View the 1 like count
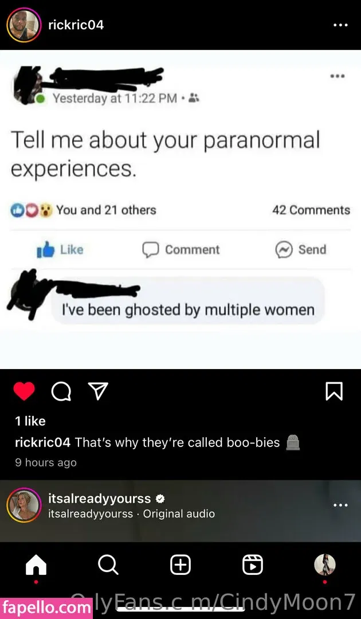This screenshot has width=361, height=619. [x=30, y=421]
